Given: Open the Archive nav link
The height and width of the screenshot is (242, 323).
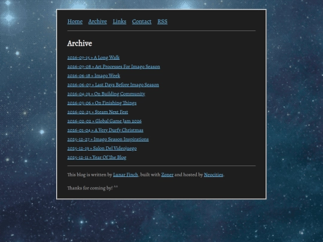Looking at the screenshot, I should tap(97, 22).
